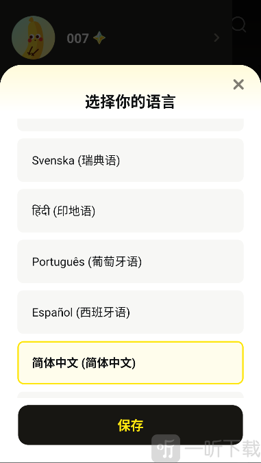Expand profile using the right chevron
Screen dimensions: 261x463
coord(216,38)
